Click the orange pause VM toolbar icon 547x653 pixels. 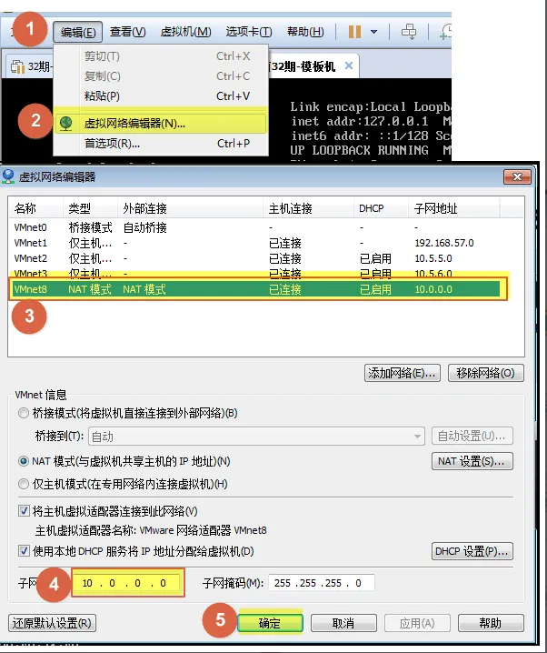tap(354, 32)
